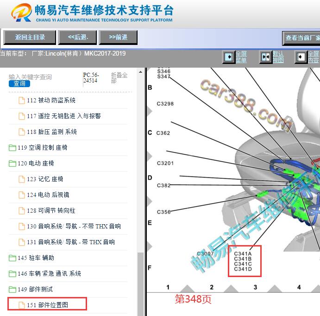Select 145 驻车辅助 in the tree
320x316 pixels.
[36, 258]
